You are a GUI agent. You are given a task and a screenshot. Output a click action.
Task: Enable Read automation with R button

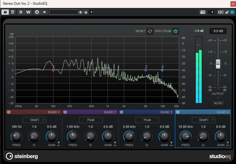pyautogui.click(x=21, y=12)
